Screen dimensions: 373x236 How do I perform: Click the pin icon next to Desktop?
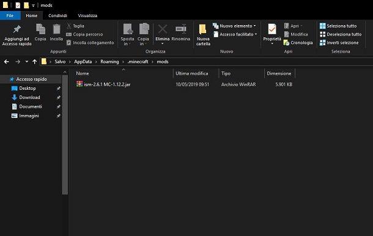click(58, 89)
